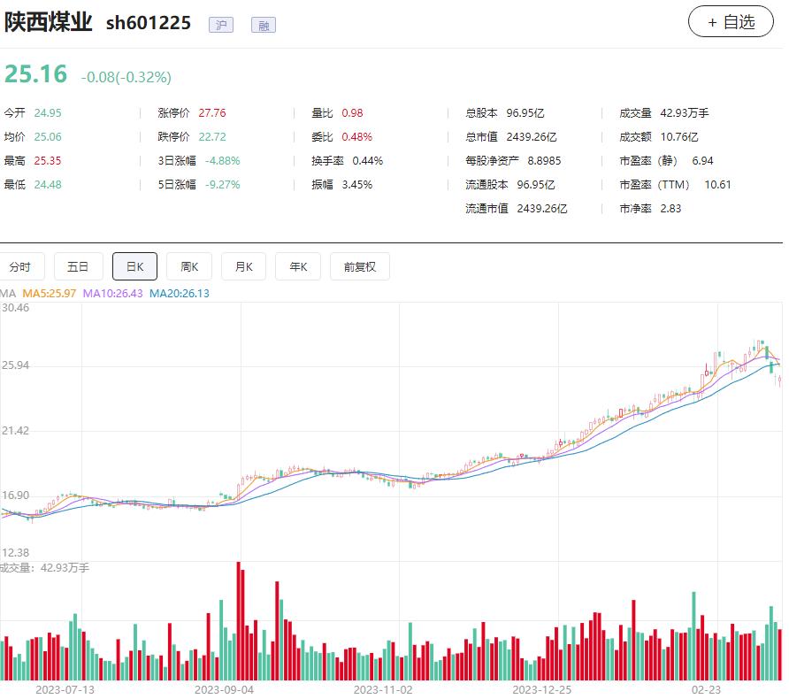The image size is (789, 699).
Task: Click the 2023-07-13 date axis label
Action: click(x=65, y=688)
